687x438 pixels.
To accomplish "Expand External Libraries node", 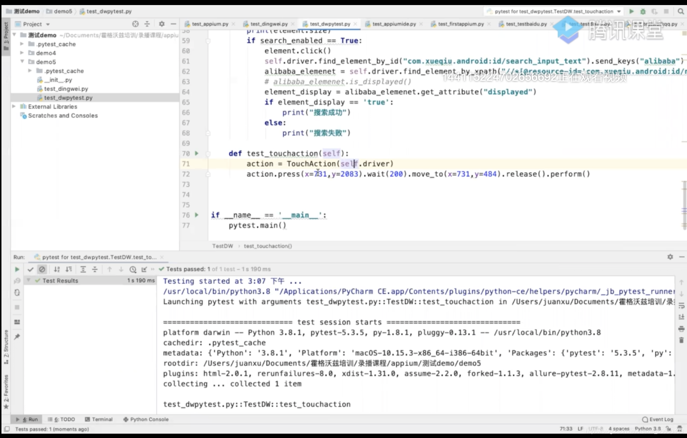I will tap(14, 106).
